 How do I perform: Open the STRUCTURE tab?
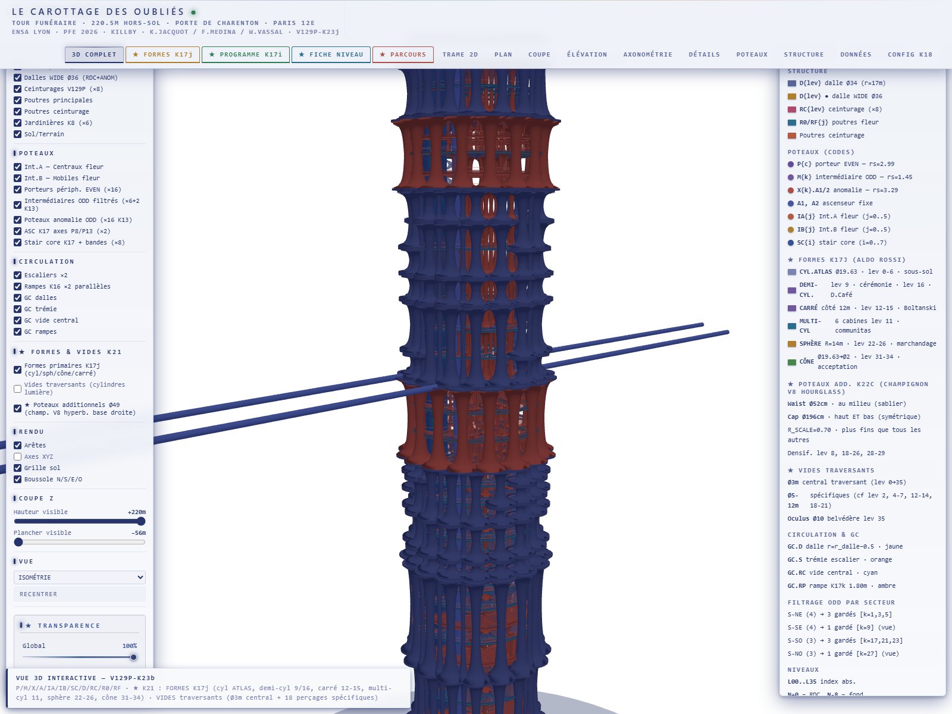coord(804,55)
